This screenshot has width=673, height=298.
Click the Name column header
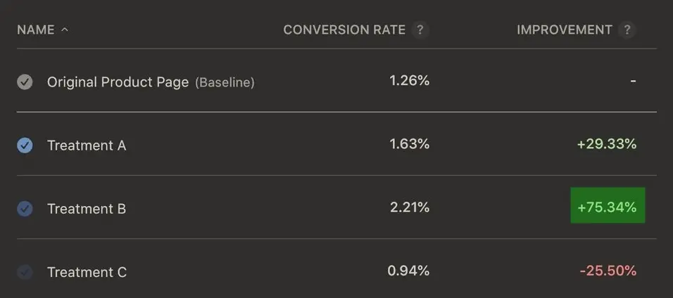coord(35,30)
